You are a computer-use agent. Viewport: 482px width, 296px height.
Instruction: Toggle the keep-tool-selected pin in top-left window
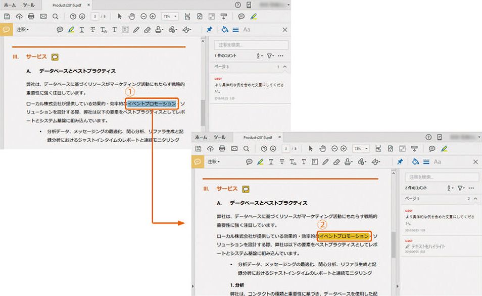tap(209, 29)
